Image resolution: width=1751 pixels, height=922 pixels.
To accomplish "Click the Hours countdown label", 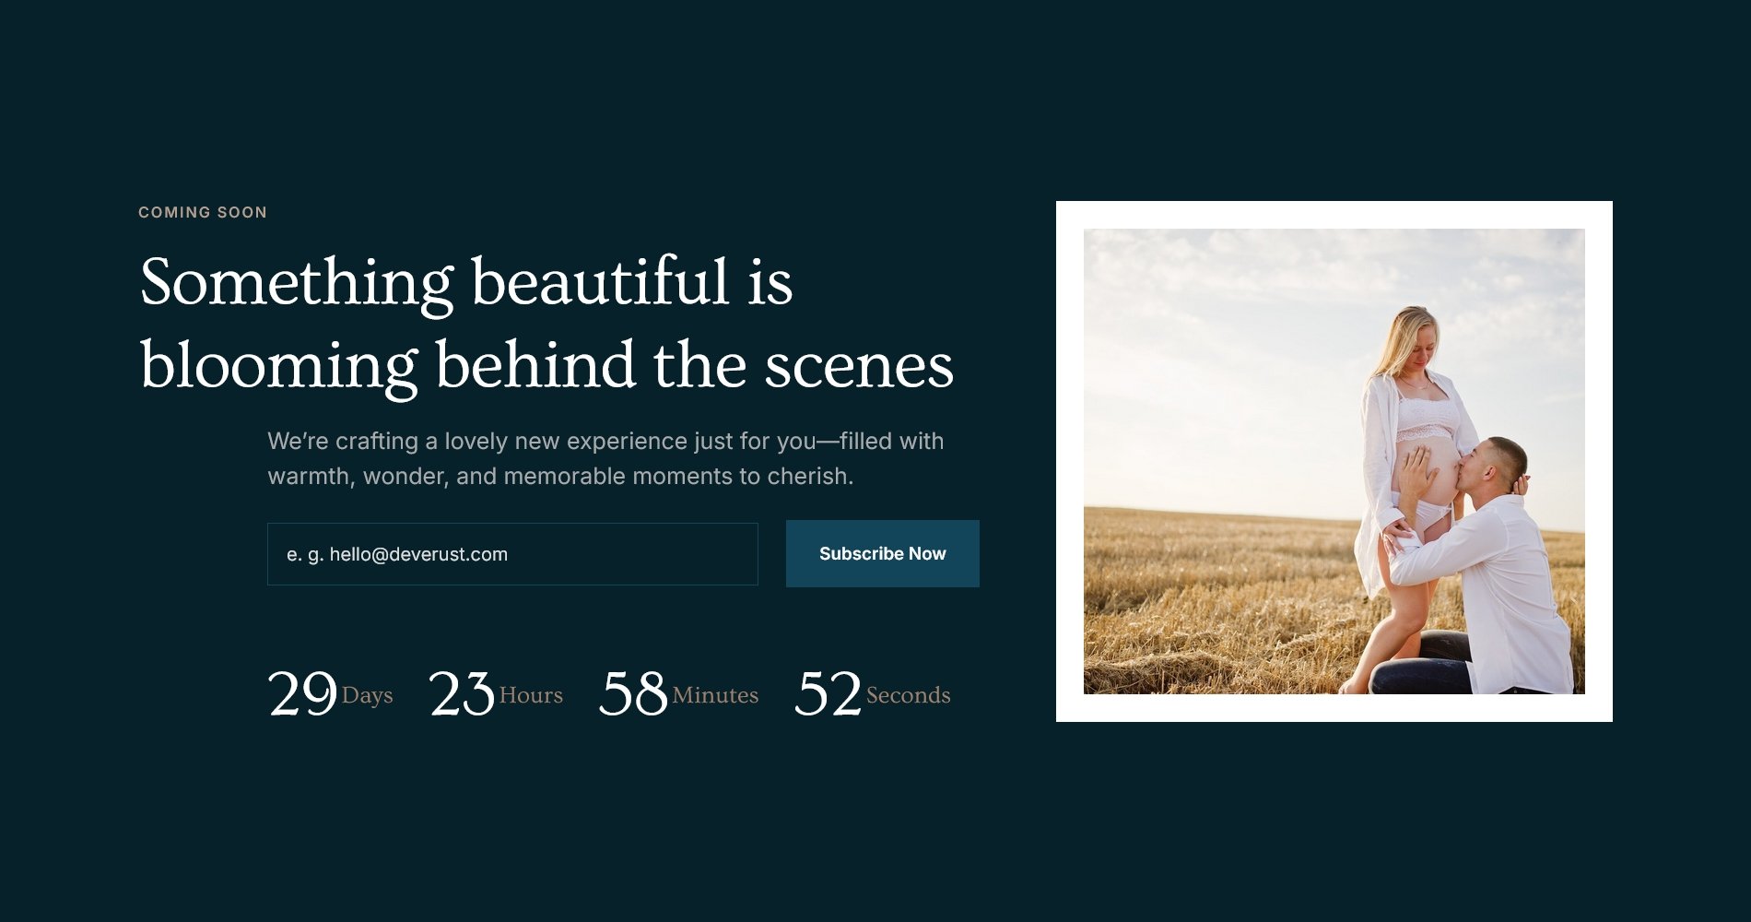I will tap(531, 695).
